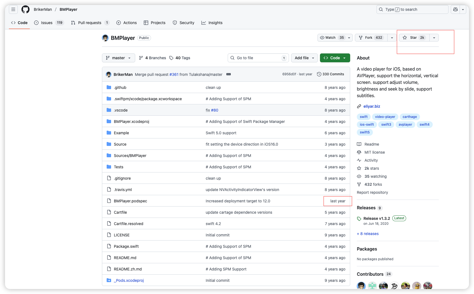
Task: Go to the Actions tab
Action: click(127, 23)
